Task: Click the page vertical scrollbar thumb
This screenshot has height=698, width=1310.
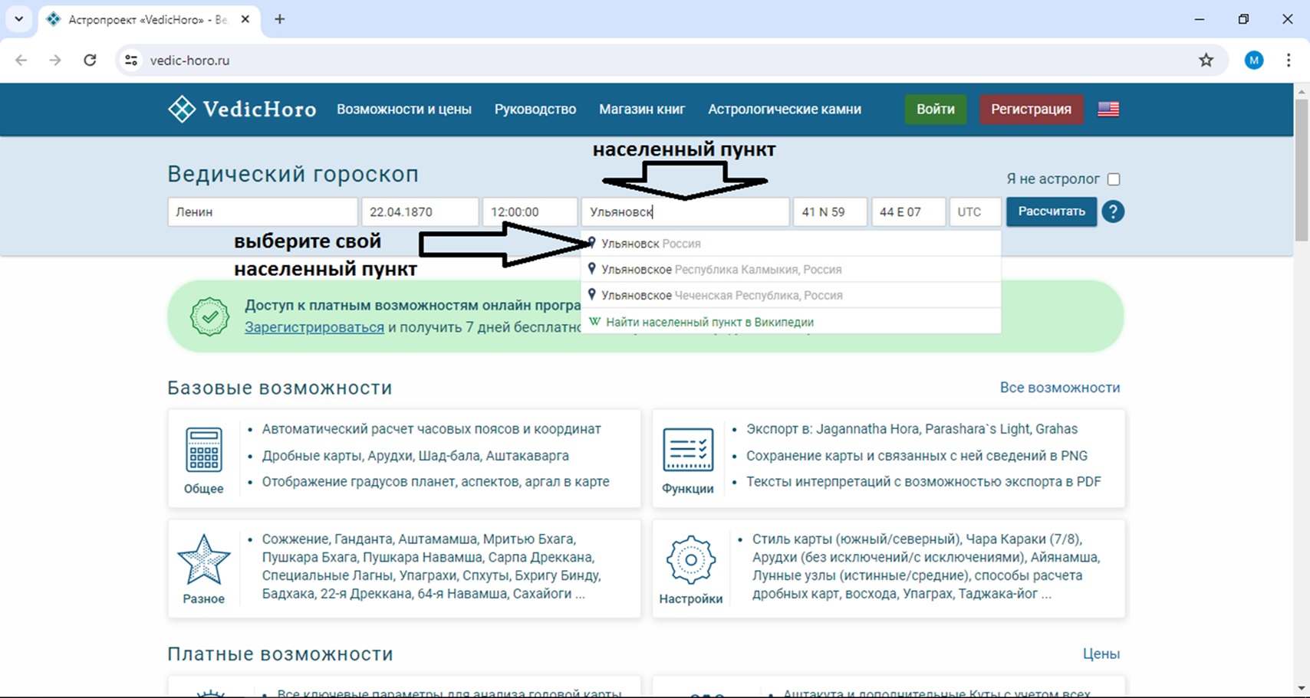Action: [1301, 169]
